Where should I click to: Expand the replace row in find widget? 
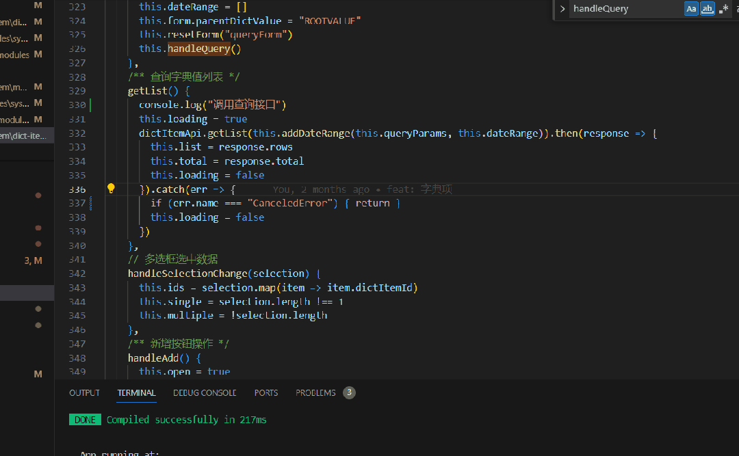click(562, 9)
